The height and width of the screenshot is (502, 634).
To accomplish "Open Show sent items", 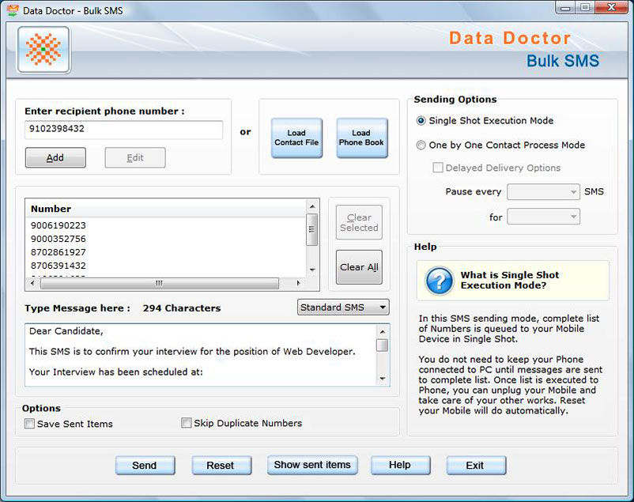I will pos(312,465).
